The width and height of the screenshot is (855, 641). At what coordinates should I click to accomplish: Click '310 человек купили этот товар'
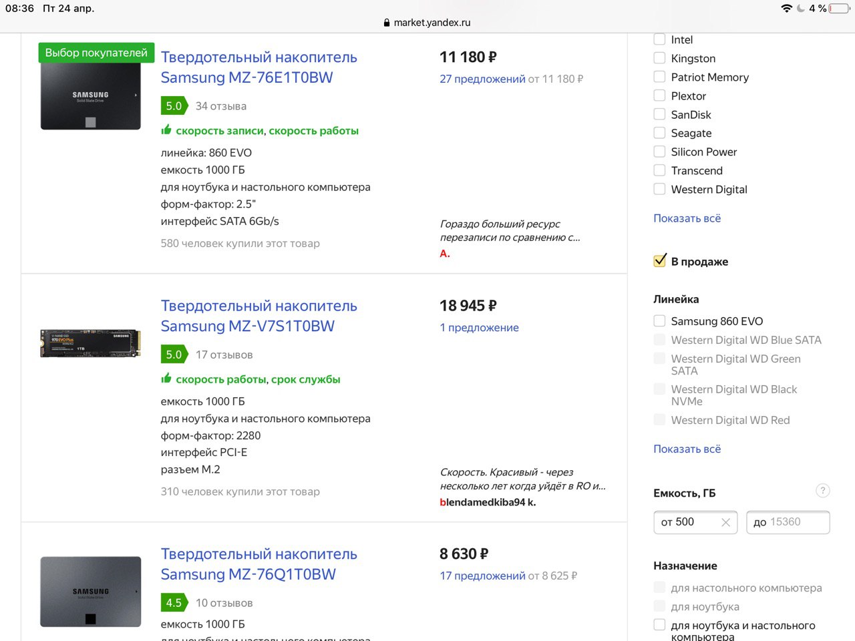click(240, 491)
